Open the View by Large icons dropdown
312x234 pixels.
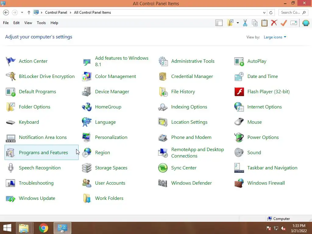pos(275,37)
